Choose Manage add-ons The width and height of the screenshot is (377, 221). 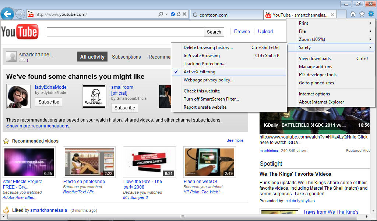click(331, 67)
